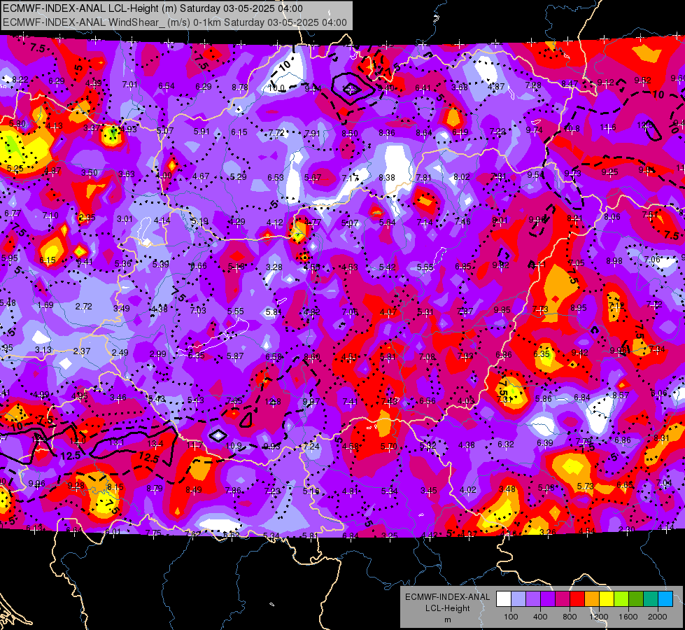Click the yellow swatch in the legend

(607, 598)
